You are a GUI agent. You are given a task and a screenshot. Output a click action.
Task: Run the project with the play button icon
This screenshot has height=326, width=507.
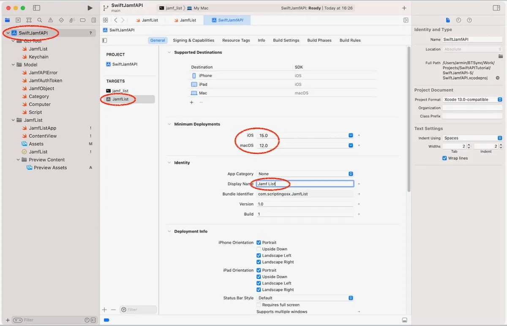[89, 7]
